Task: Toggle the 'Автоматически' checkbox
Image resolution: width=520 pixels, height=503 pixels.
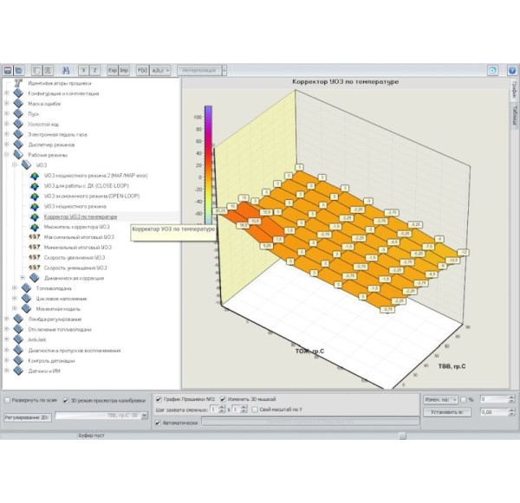Action: 158,423
